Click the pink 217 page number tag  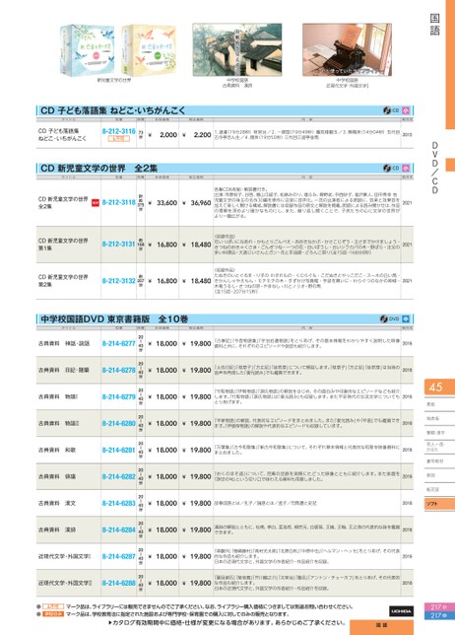[439, 607]
